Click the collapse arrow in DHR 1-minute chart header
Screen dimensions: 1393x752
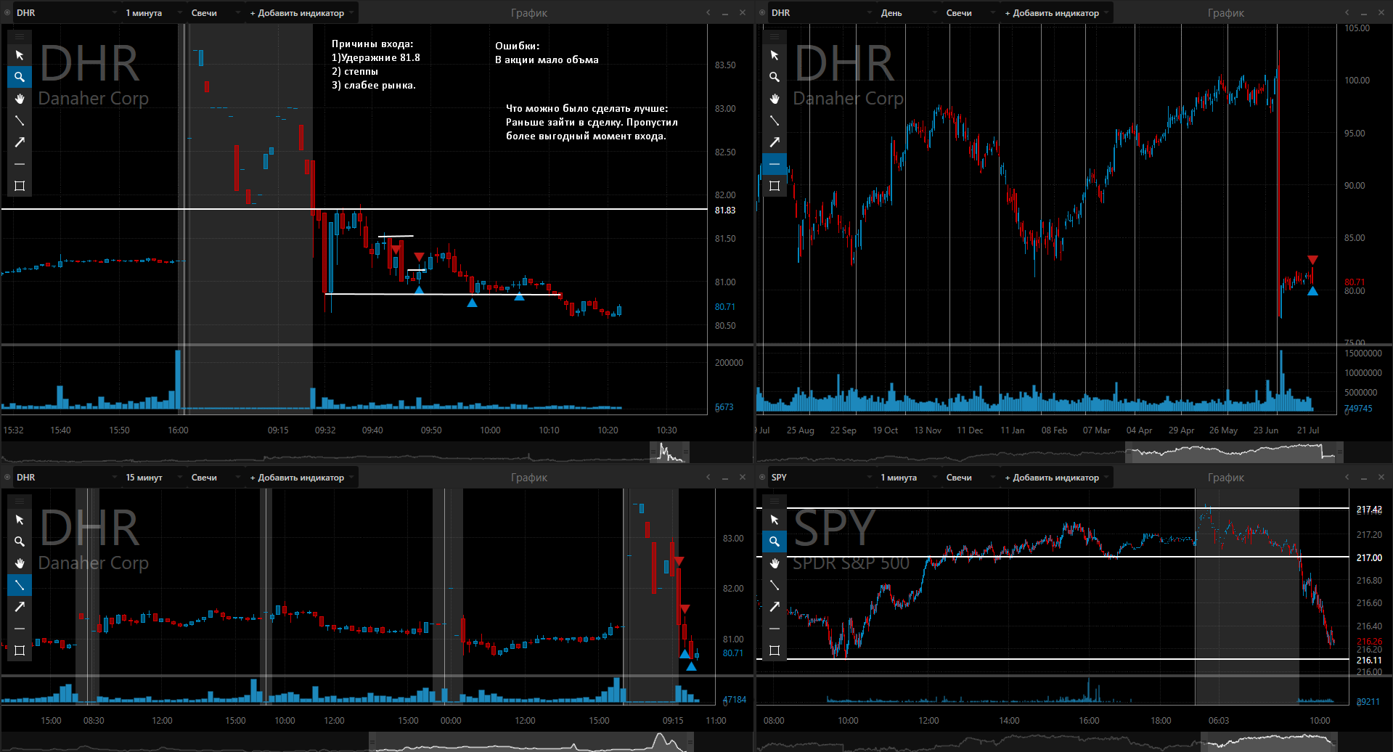coord(708,12)
